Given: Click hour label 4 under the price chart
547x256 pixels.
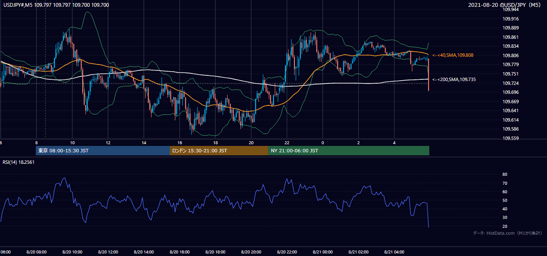Looking at the screenshot, I should pyautogui.click(x=394, y=143).
